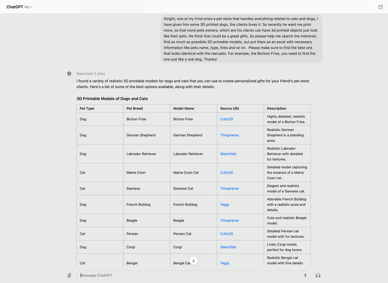Open the Thingiverse link for German Shepherd
The image size is (388, 283).
pyautogui.click(x=229, y=135)
